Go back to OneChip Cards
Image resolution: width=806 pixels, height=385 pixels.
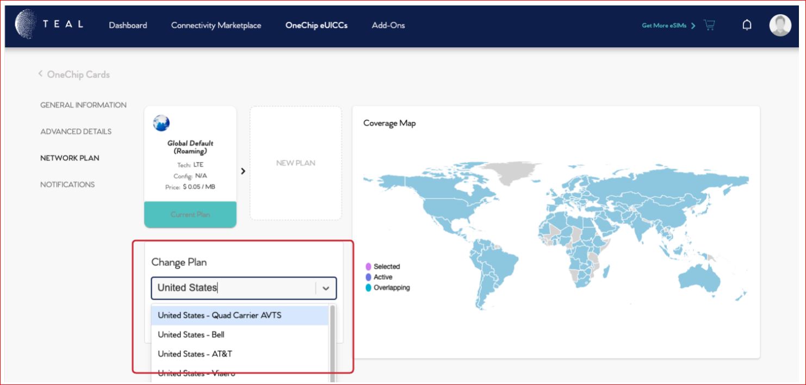78,74
